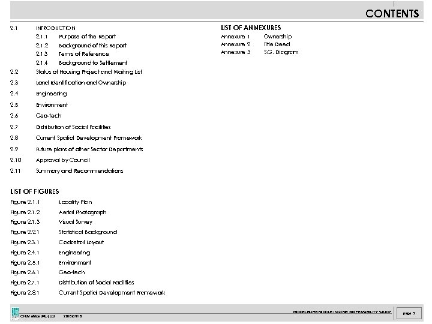Select 2.8 Current Spatial Development Framework
Image resolution: width=432 pixels, height=324 pixels.
coord(76,138)
